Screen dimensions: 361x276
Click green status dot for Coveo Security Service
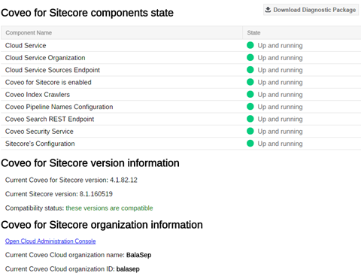pyautogui.click(x=250, y=131)
